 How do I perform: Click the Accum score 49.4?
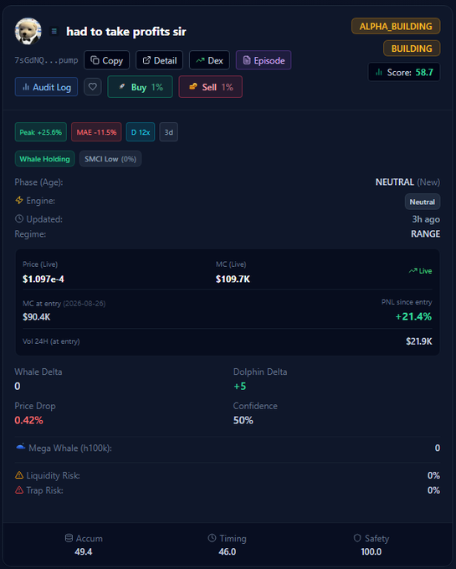pyautogui.click(x=84, y=551)
